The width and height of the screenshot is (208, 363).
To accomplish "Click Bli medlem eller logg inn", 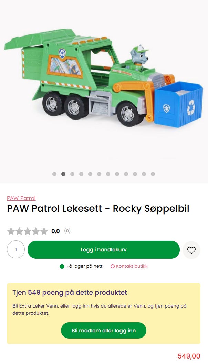I will coord(104,330).
